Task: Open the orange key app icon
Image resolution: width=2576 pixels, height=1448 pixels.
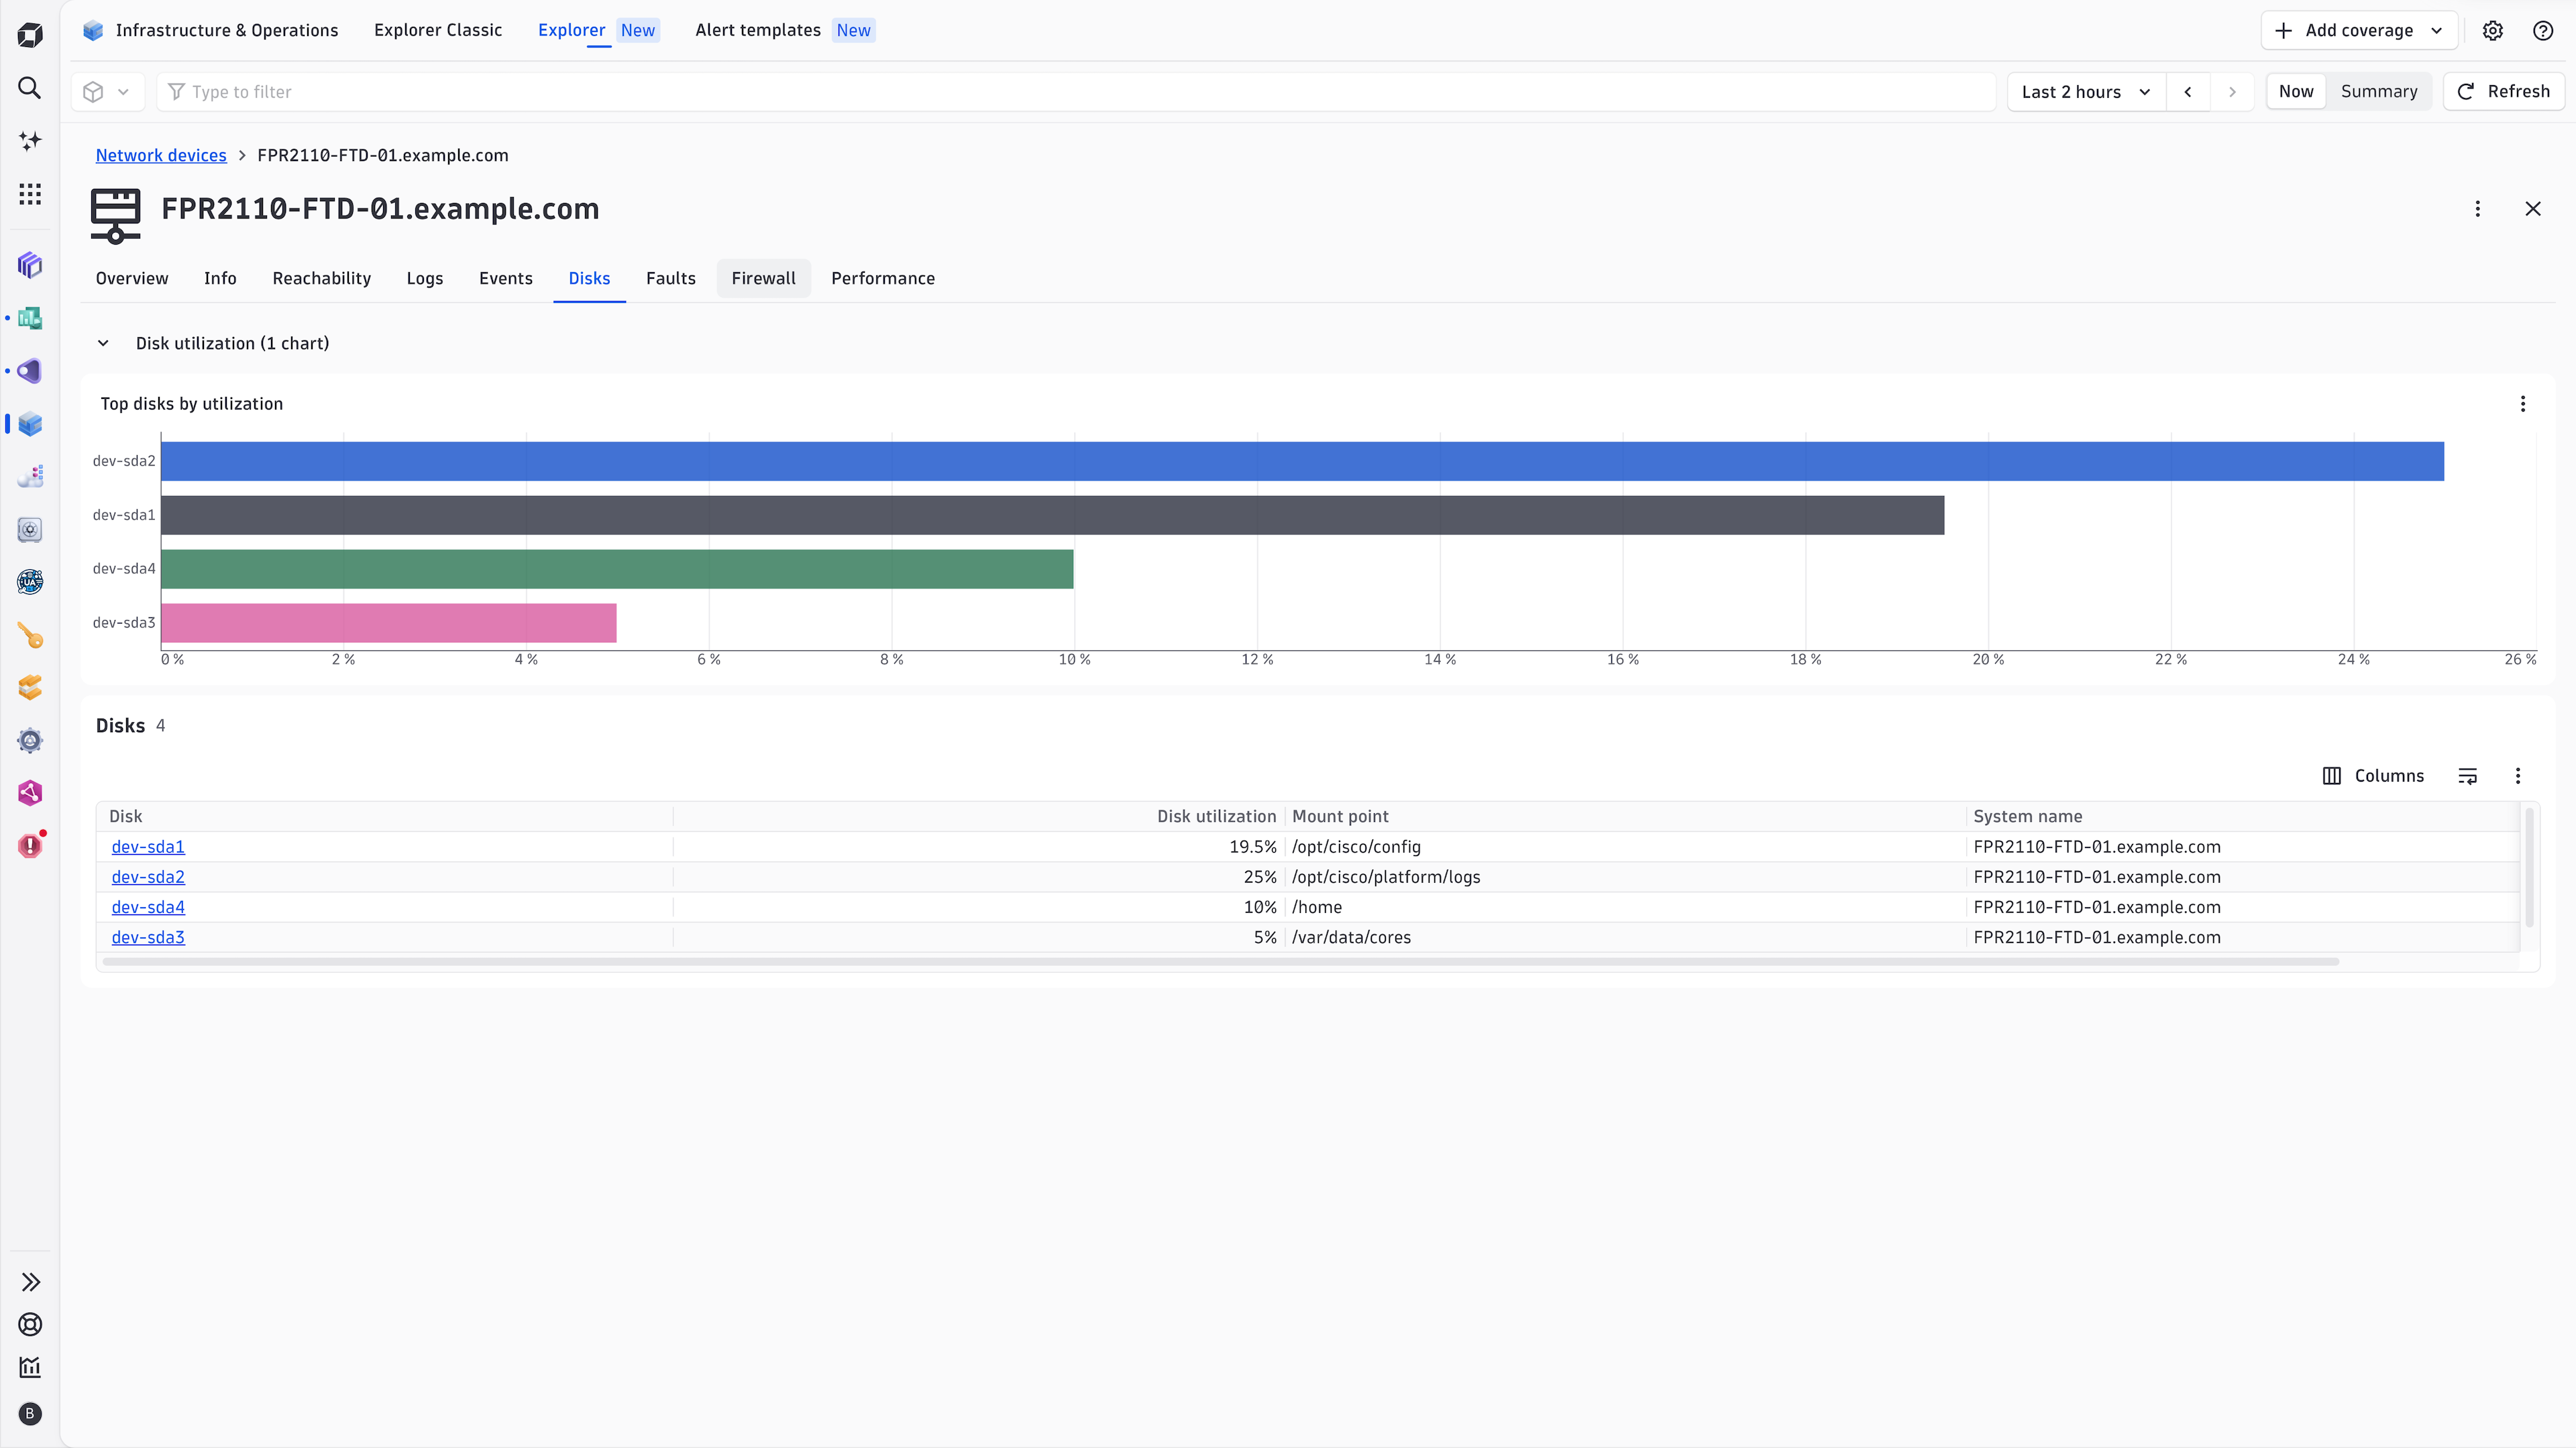Action: 30,635
